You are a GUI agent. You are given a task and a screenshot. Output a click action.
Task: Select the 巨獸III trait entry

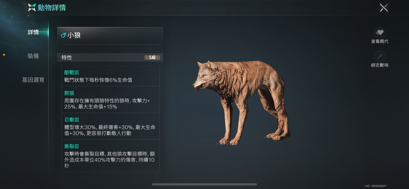click(110, 126)
